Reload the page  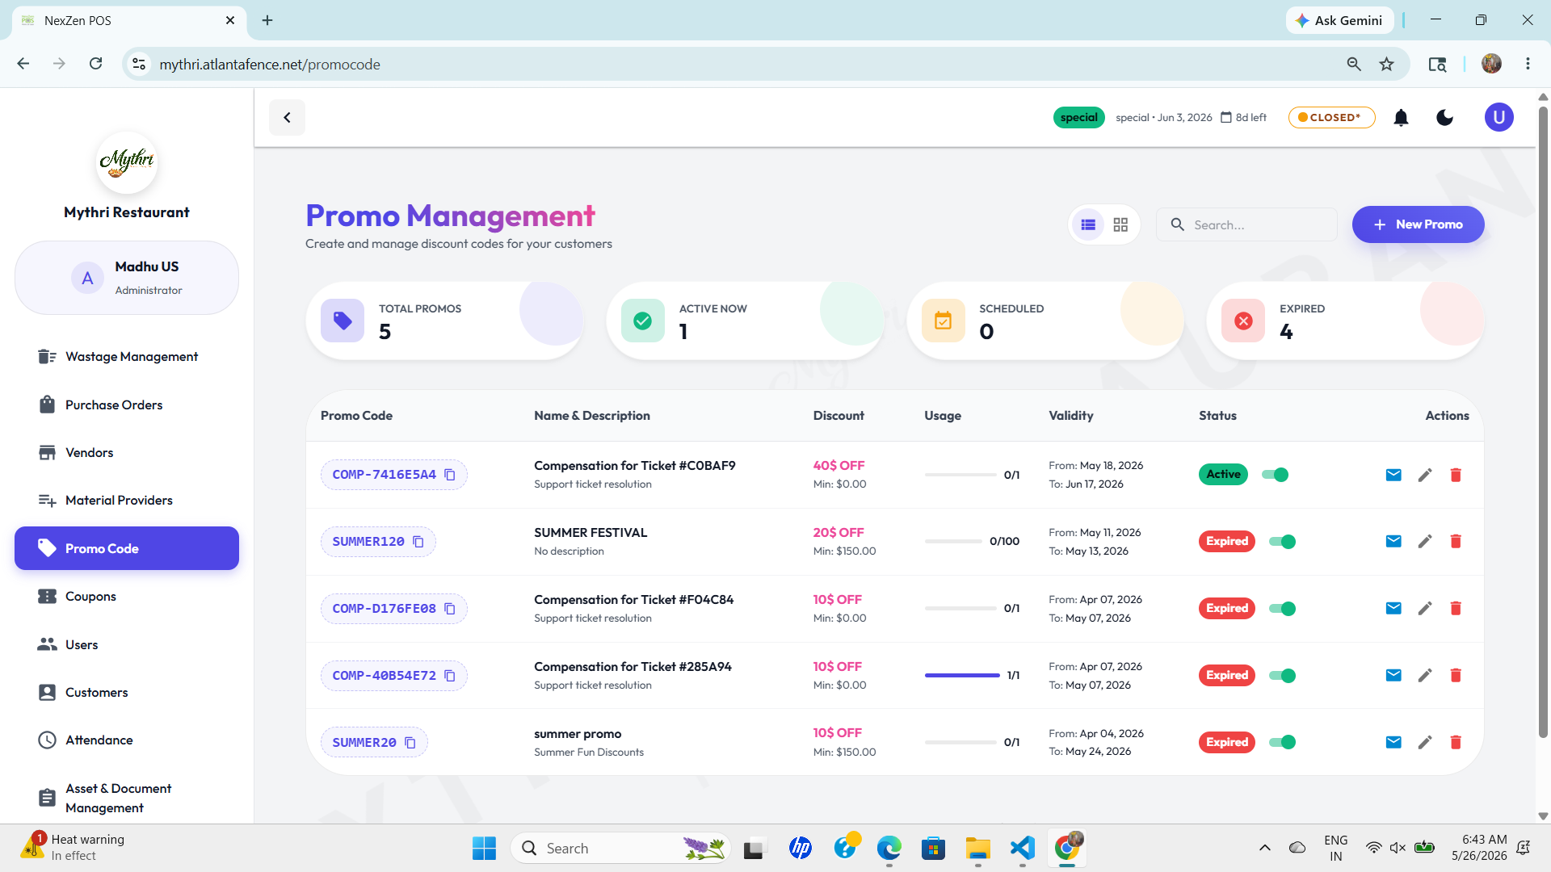tap(95, 64)
